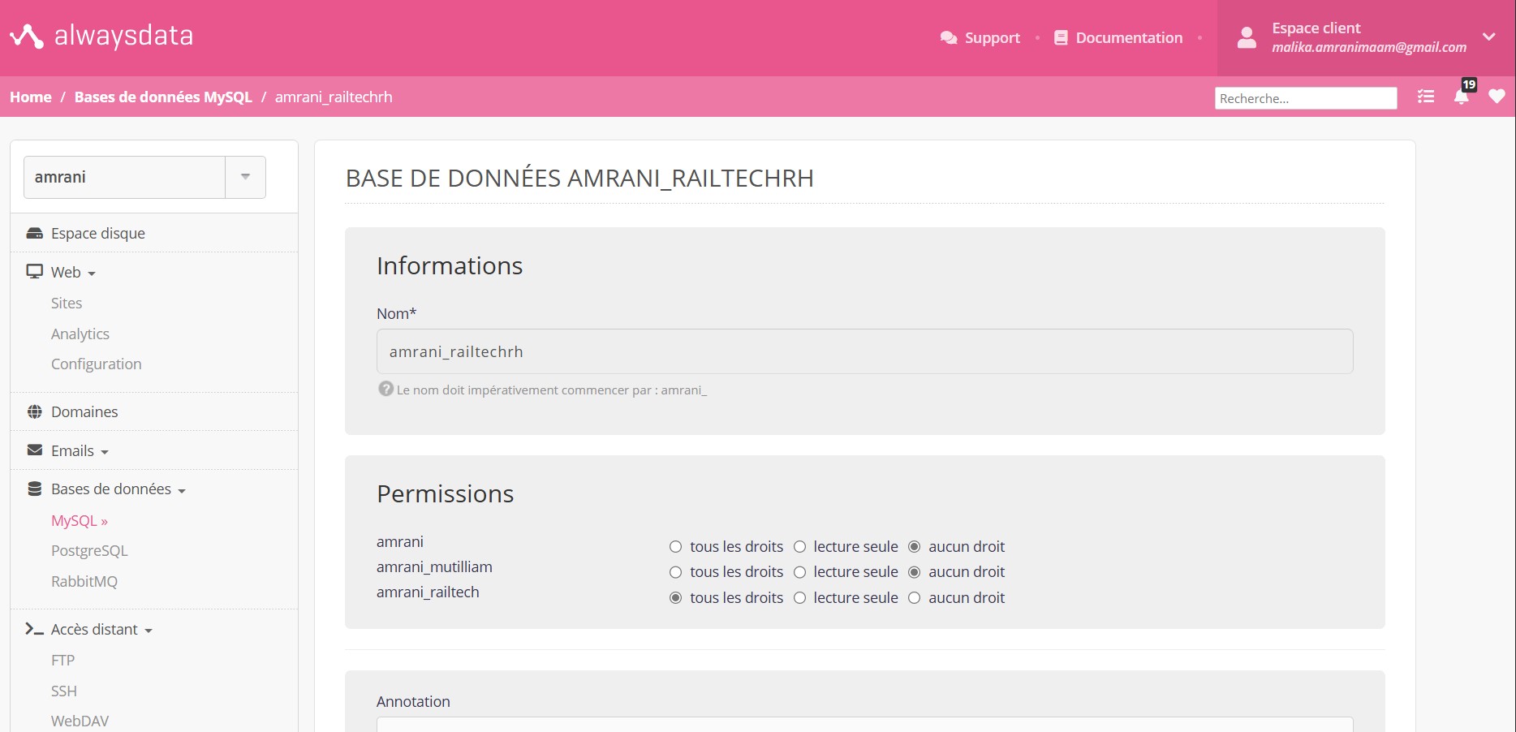Select aucun droit for amrani
The width and height of the screenshot is (1516, 732).
tap(915, 547)
